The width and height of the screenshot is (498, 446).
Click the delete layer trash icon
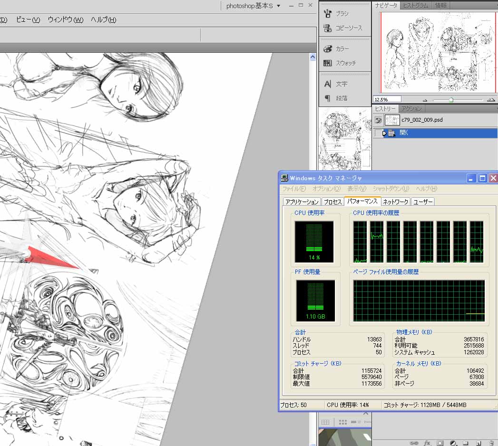491,443
